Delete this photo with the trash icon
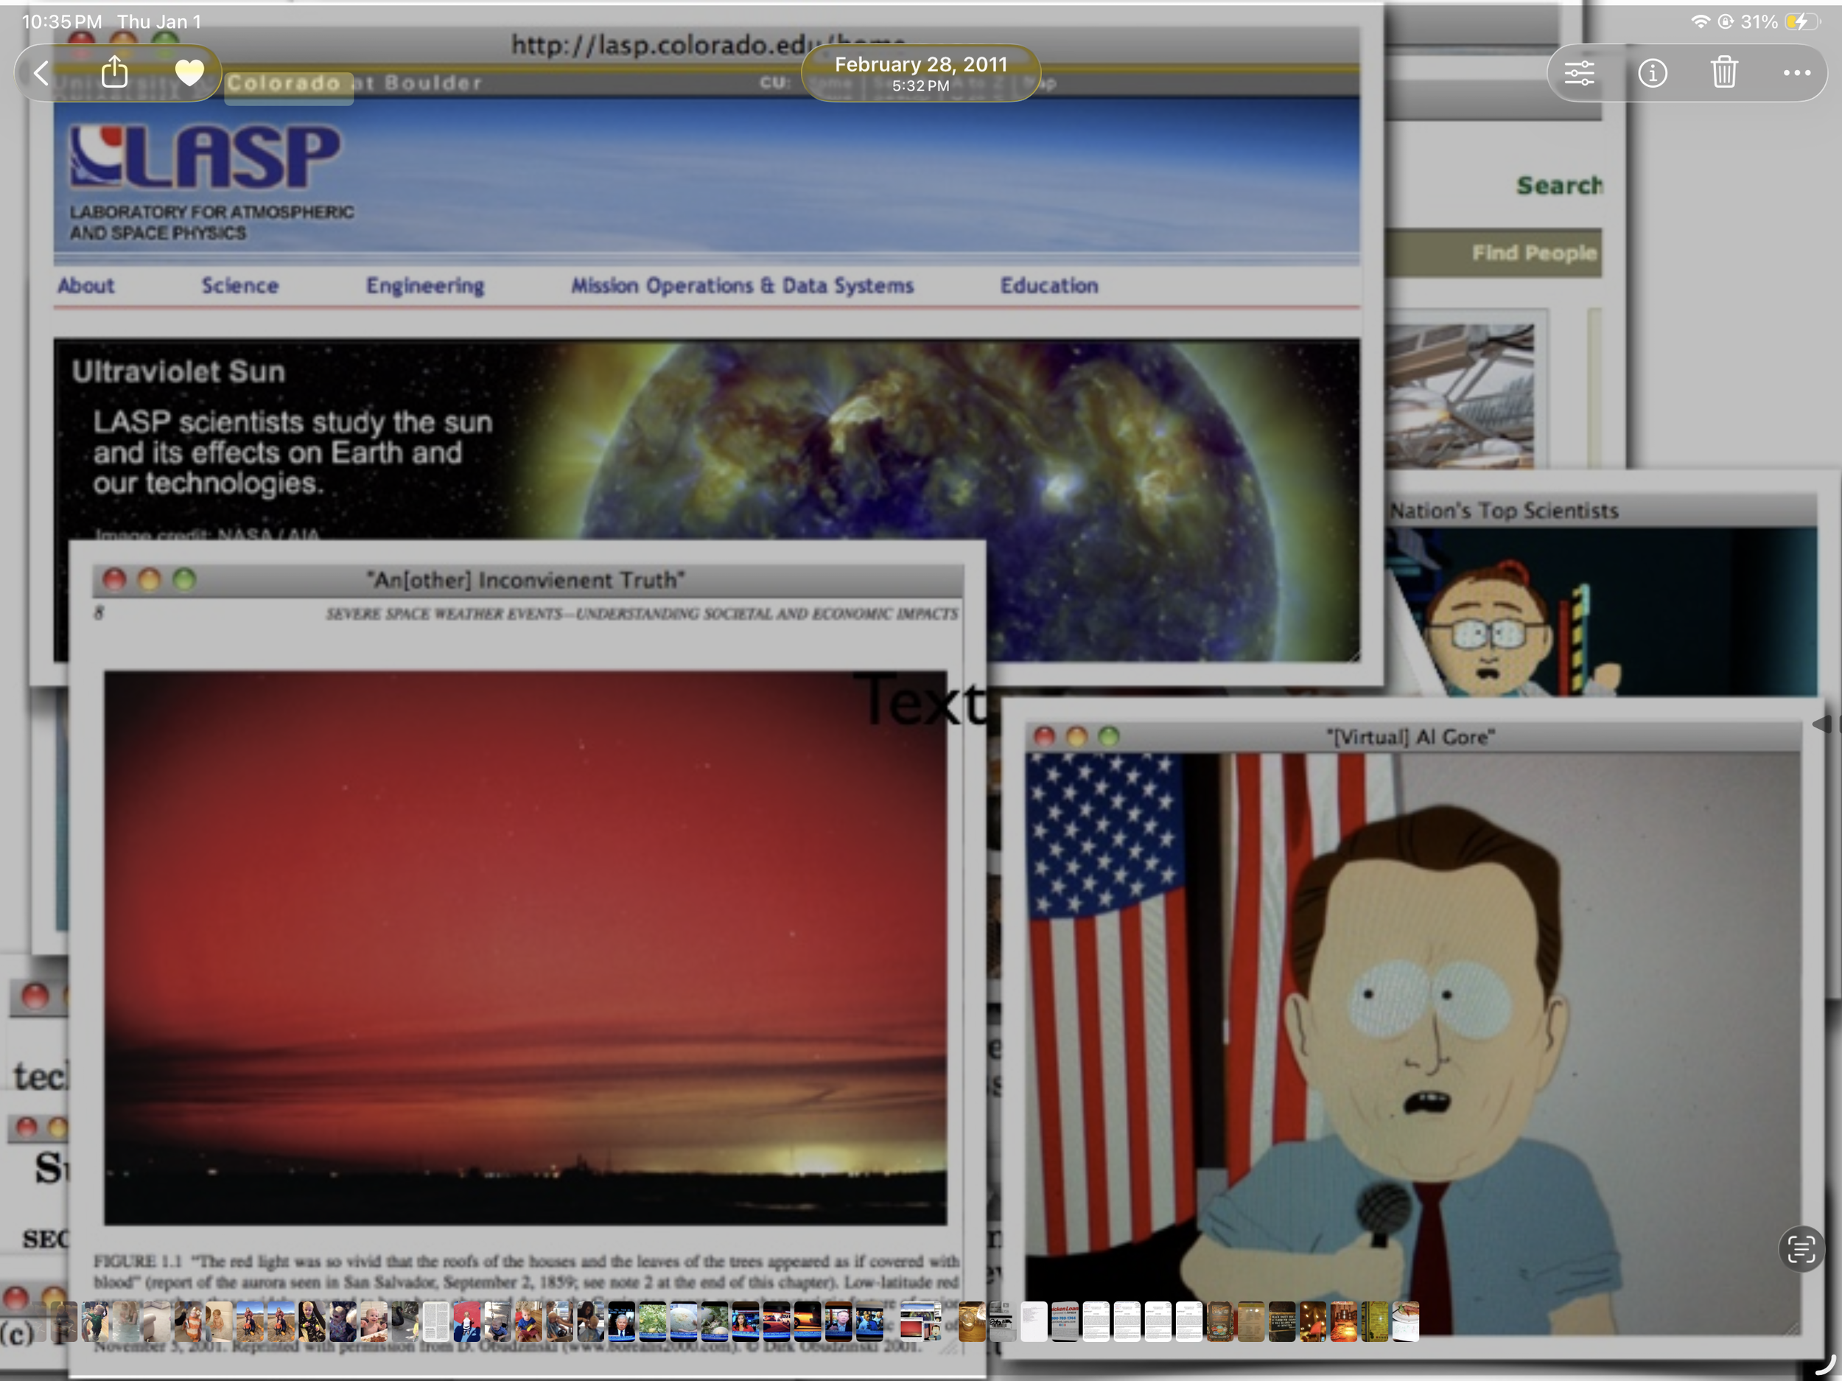1842x1381 pixels. [1725, 73]
